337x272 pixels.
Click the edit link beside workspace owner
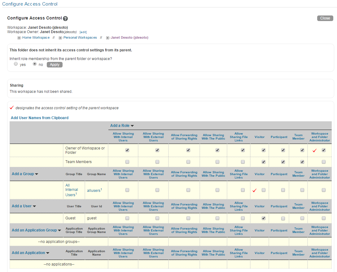(x=83, y=32)
